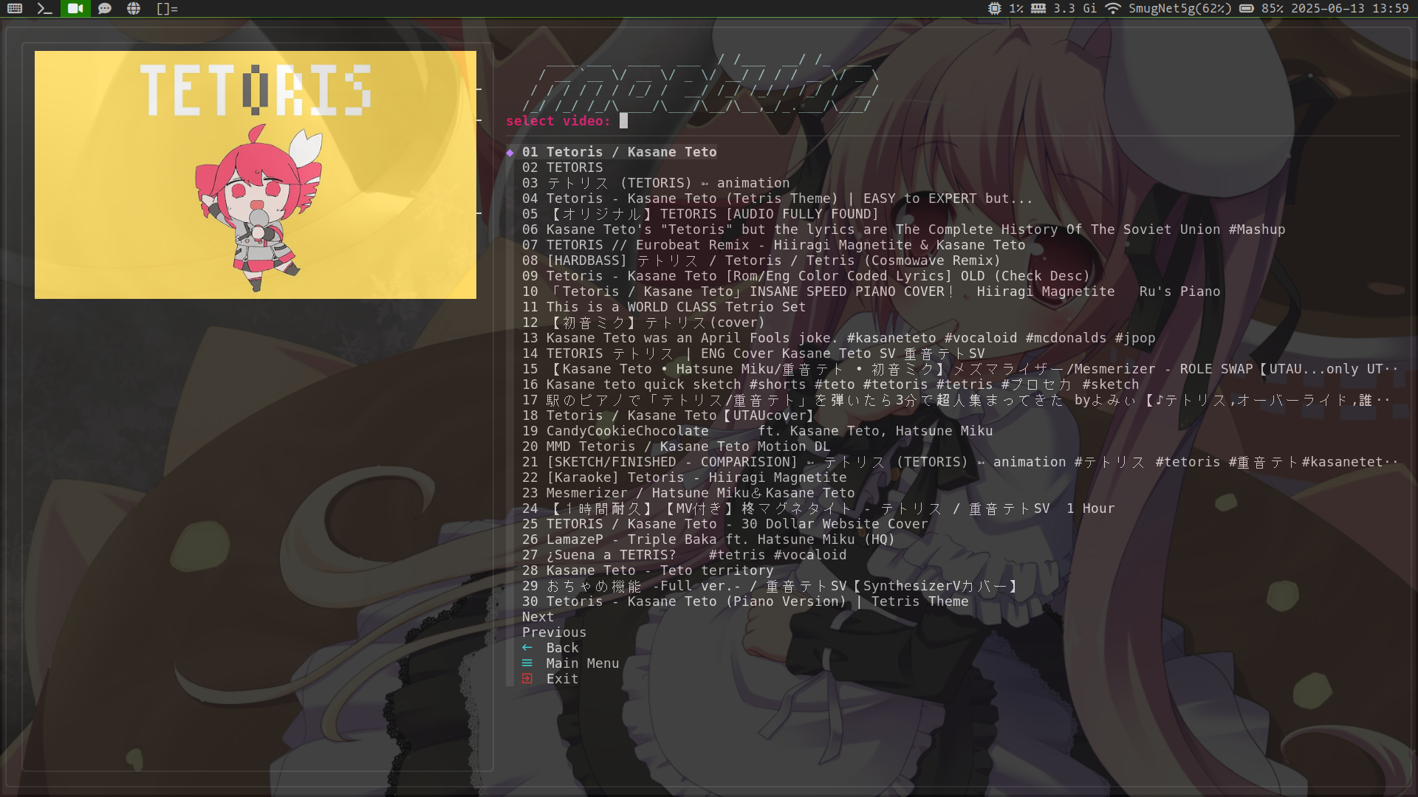Click the Wi-Fi icon in status bar
The width and height of the screenshot is (1418, 797).
pyautogui.click(x=1113, y=8)
